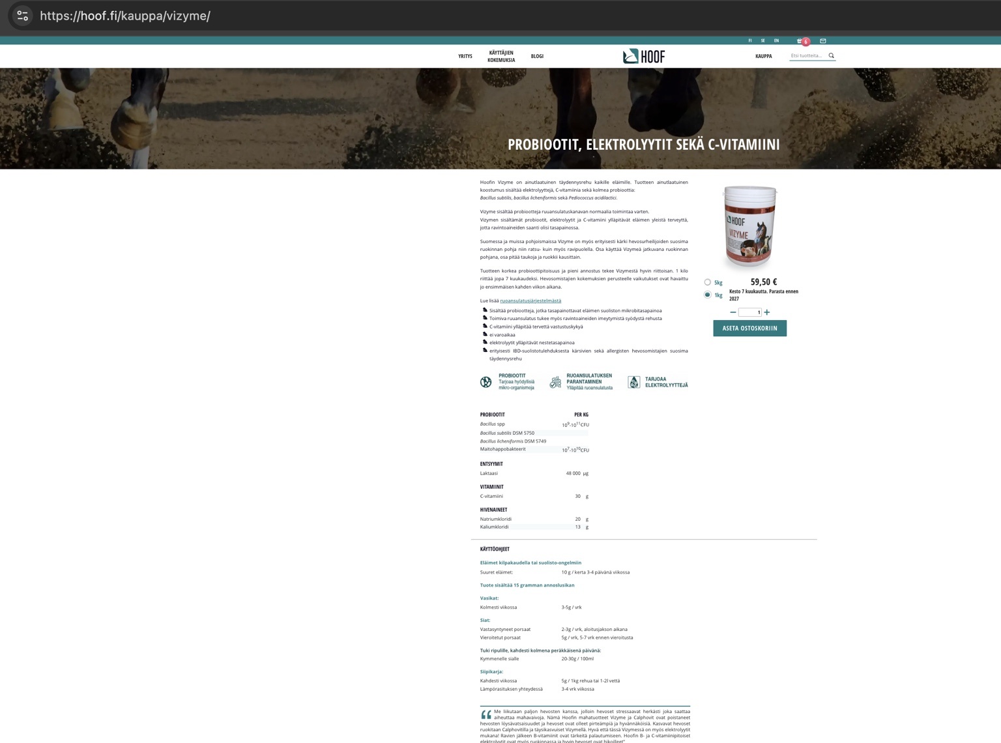Viewport: 1001px width, 743px height.
Task: Click the envelope contact icon
Action: [x=822, y=40]
